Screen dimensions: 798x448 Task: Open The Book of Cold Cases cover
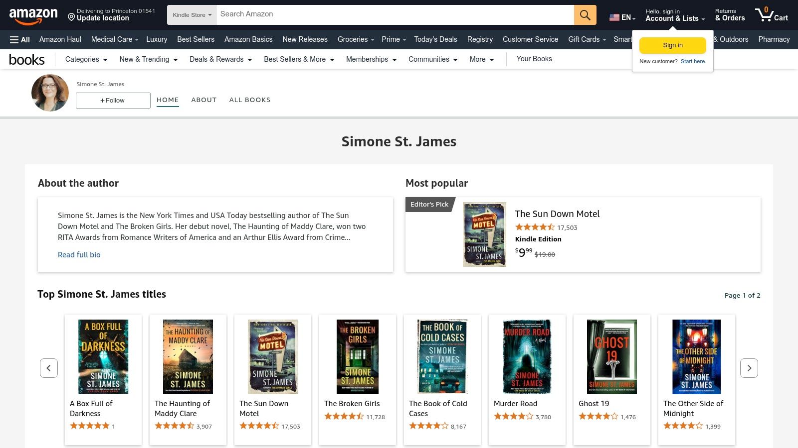coord(442,357)
